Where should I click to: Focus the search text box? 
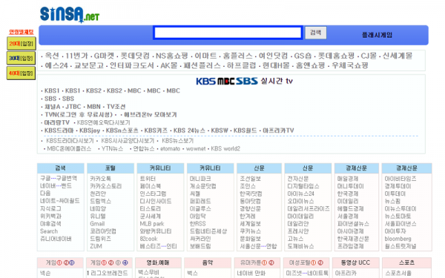pyautogui.click(x=228, y=33)
